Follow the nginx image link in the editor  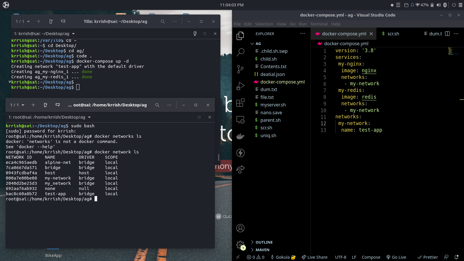(x=369, y=70)
